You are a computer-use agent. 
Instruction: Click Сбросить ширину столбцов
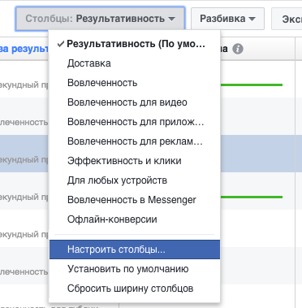point(135,288)
